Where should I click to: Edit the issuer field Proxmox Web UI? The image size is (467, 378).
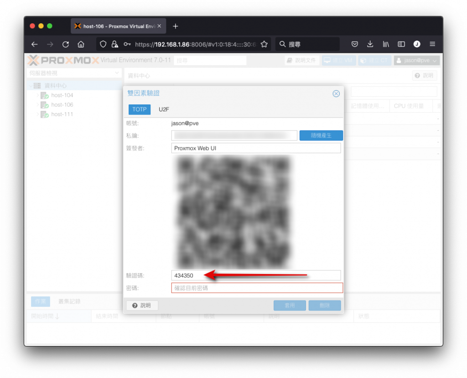(256, 148)
